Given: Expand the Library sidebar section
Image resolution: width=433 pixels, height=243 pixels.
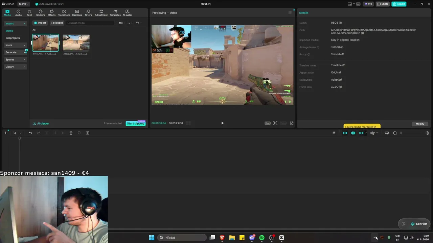Looking at the screenshot, I should pyautogui.click(x=15, y=67).
